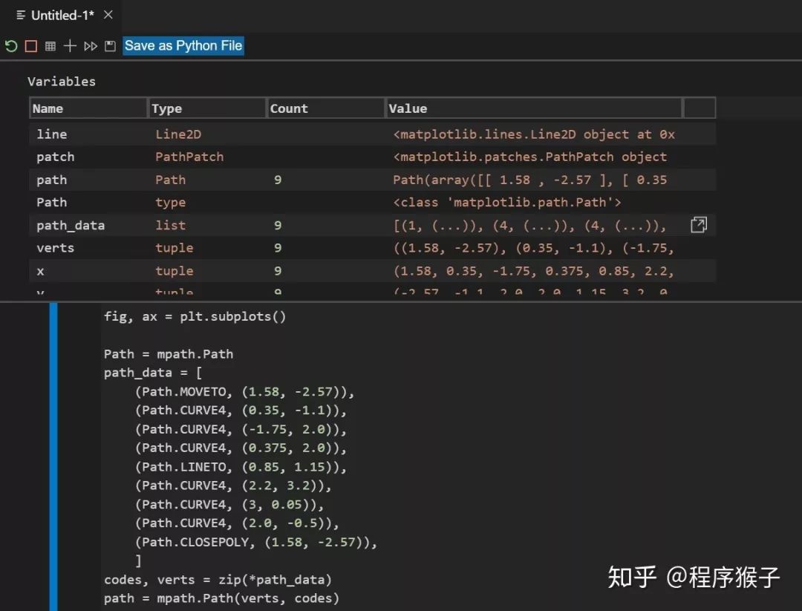This screenshot has width=802, height=611.
Task: Click the code line Path = mpath.Path
Action: (169, 354)
